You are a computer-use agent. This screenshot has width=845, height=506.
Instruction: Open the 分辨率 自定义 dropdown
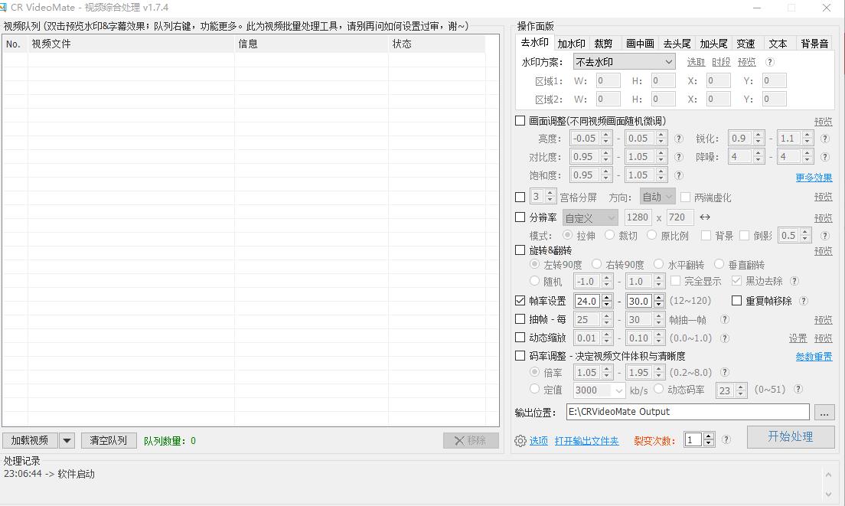coord(590,217)
